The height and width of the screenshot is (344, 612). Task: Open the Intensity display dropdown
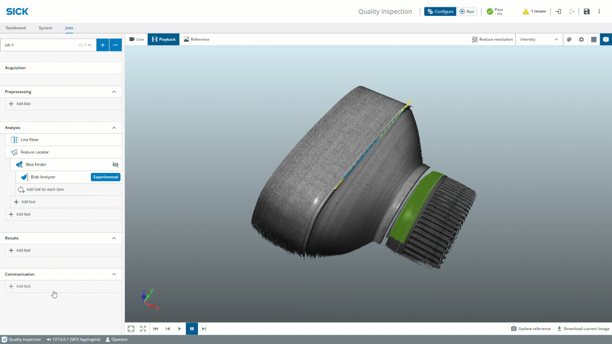[x=539, y=40]
